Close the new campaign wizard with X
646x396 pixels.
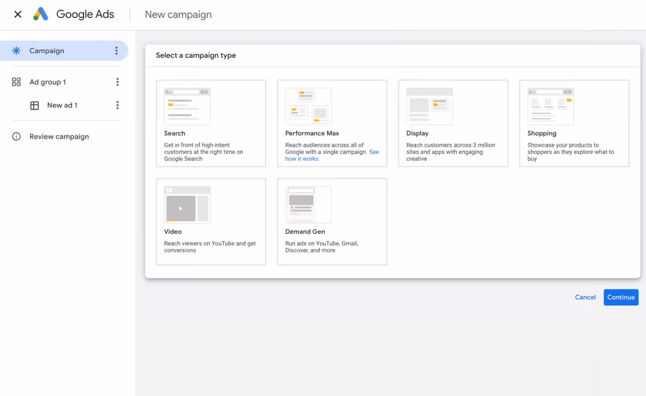[18, 14]
